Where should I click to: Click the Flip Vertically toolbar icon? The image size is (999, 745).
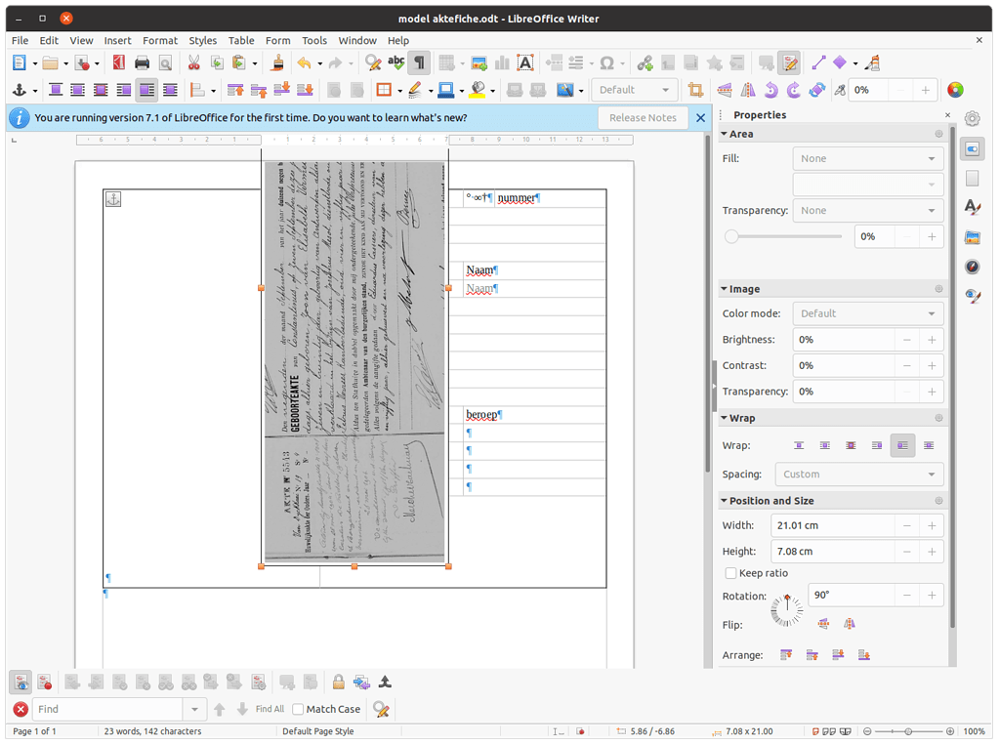725,90
